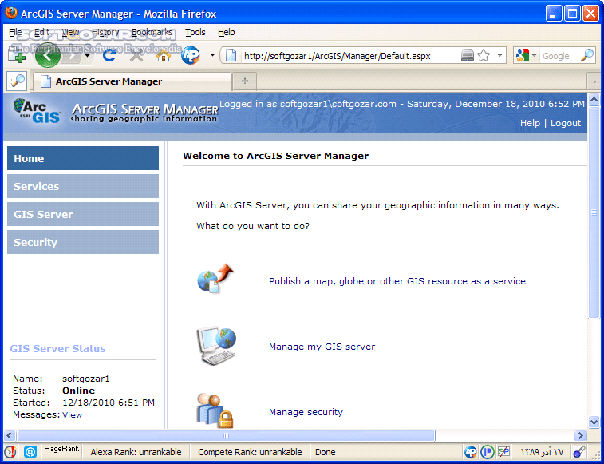The height and width of the screenshot is (464, 604).
Task: Open a new tab with the plus button
Action: point(245,81)
